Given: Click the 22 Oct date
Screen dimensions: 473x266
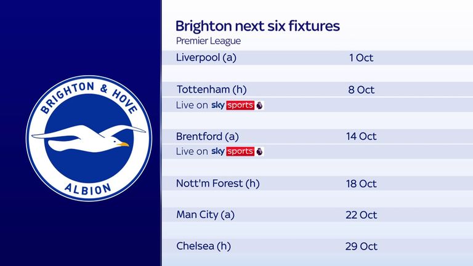Looking at the screenshot, I should [x=361, y=215].
